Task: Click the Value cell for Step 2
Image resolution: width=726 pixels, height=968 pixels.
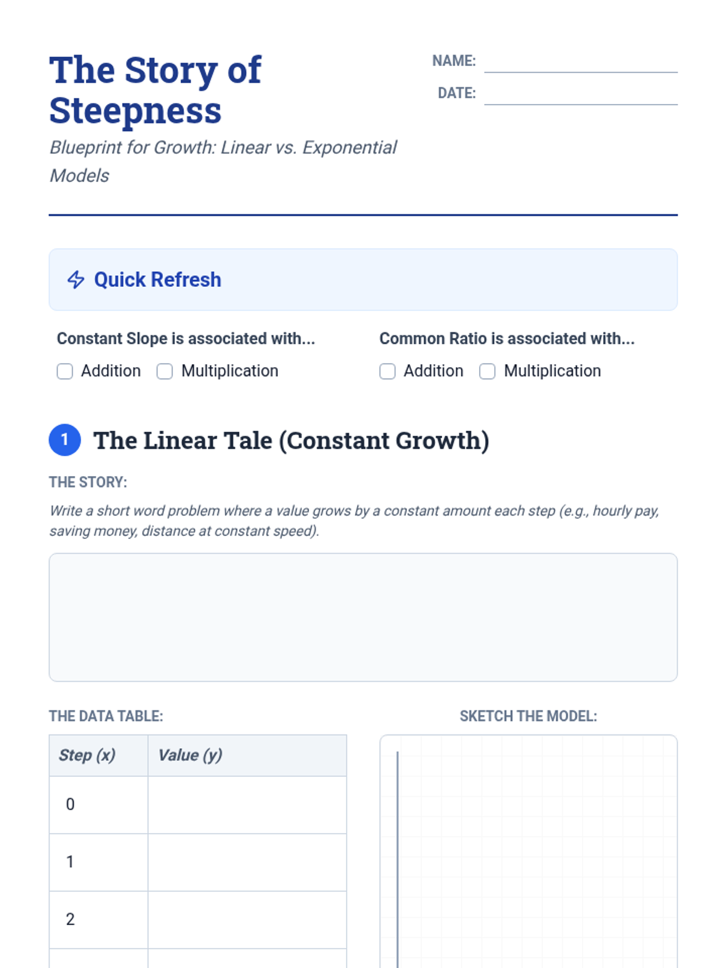Action: tap(247, 920)
